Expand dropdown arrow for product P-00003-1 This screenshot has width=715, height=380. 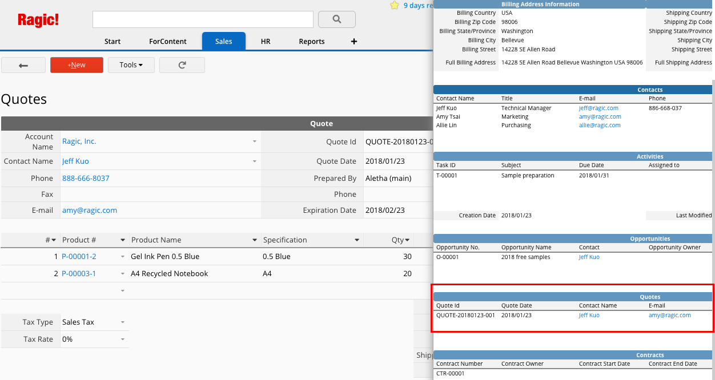123,274
